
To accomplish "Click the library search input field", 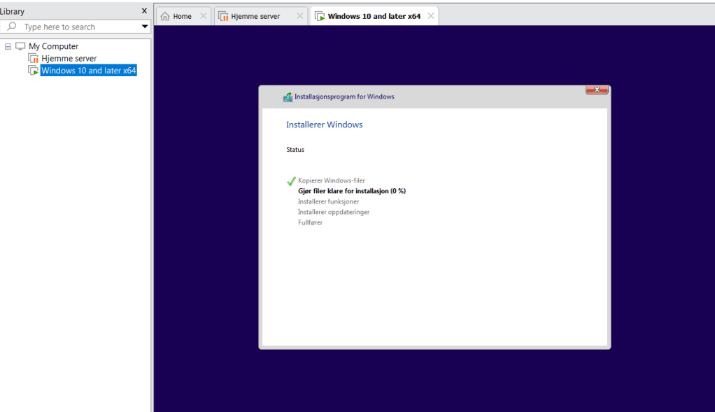I will [77, 27].
